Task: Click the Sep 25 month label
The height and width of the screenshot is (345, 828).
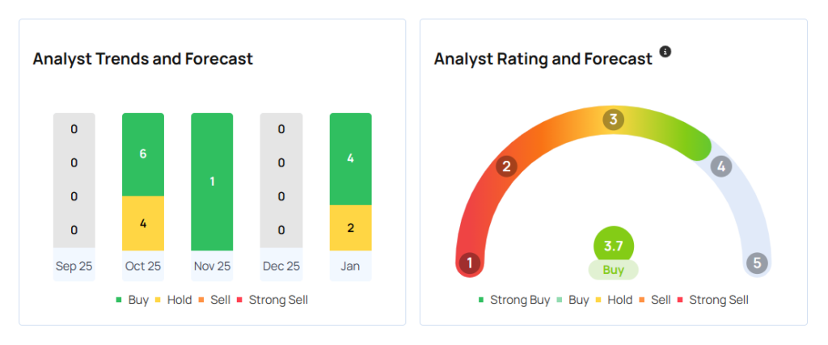Action: [74, 265]
